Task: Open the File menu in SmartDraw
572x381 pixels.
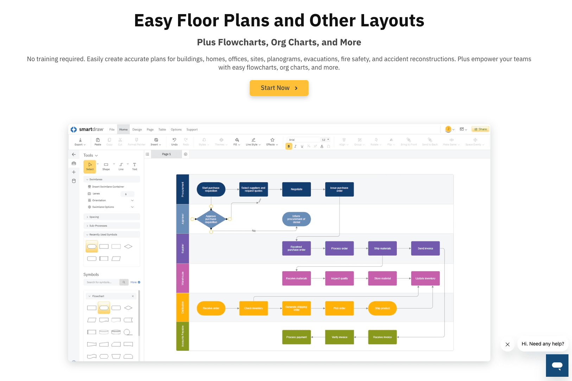Action: pyautogui.click(x=112, y=130)
